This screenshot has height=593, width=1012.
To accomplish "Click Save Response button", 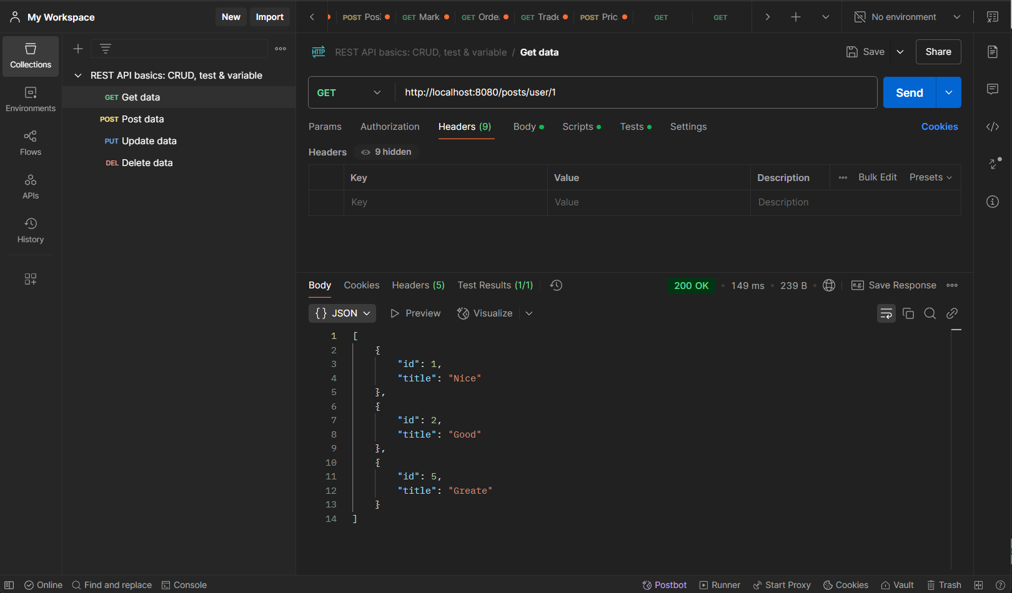I will point(894,285).
